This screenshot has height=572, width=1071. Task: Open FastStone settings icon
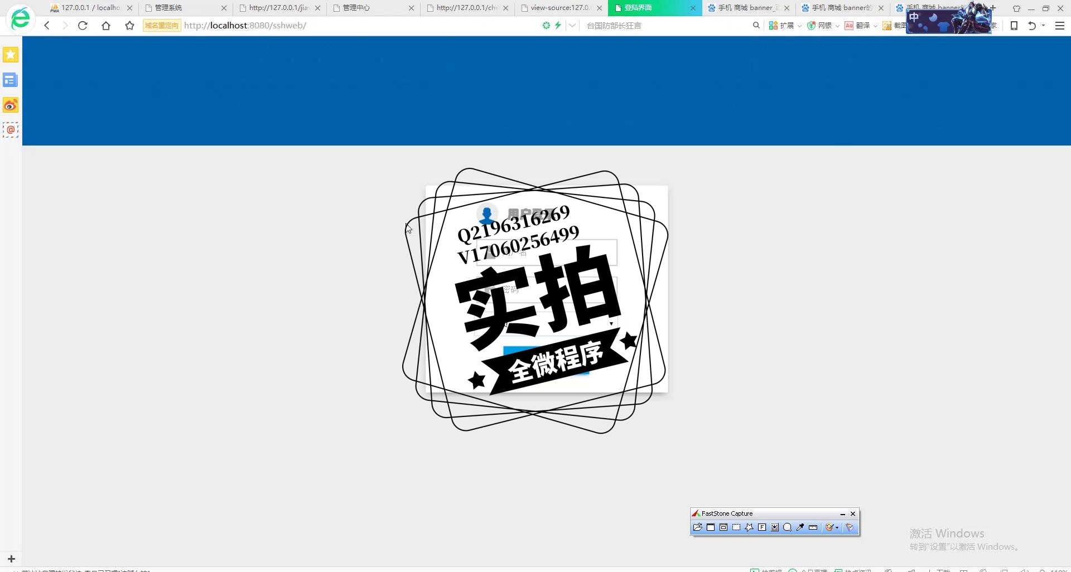click(x=850, y=527)
